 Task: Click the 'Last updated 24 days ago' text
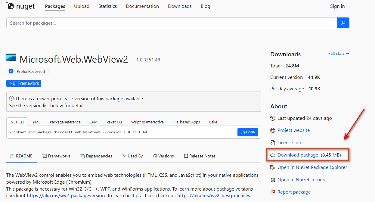[x=305, y=118]
